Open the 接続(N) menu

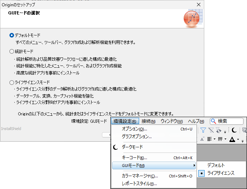(x=149, y=121)
